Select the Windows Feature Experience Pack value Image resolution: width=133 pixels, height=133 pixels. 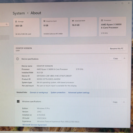tap(58, 122)
